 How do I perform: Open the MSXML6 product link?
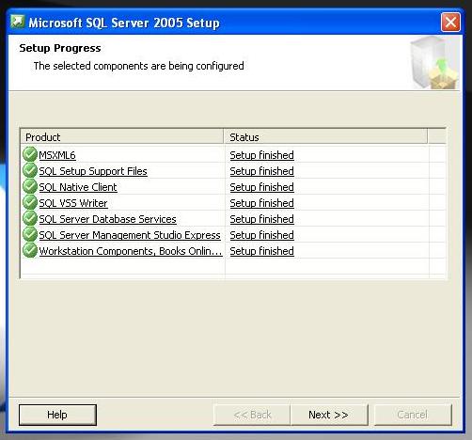click(57, 155)
